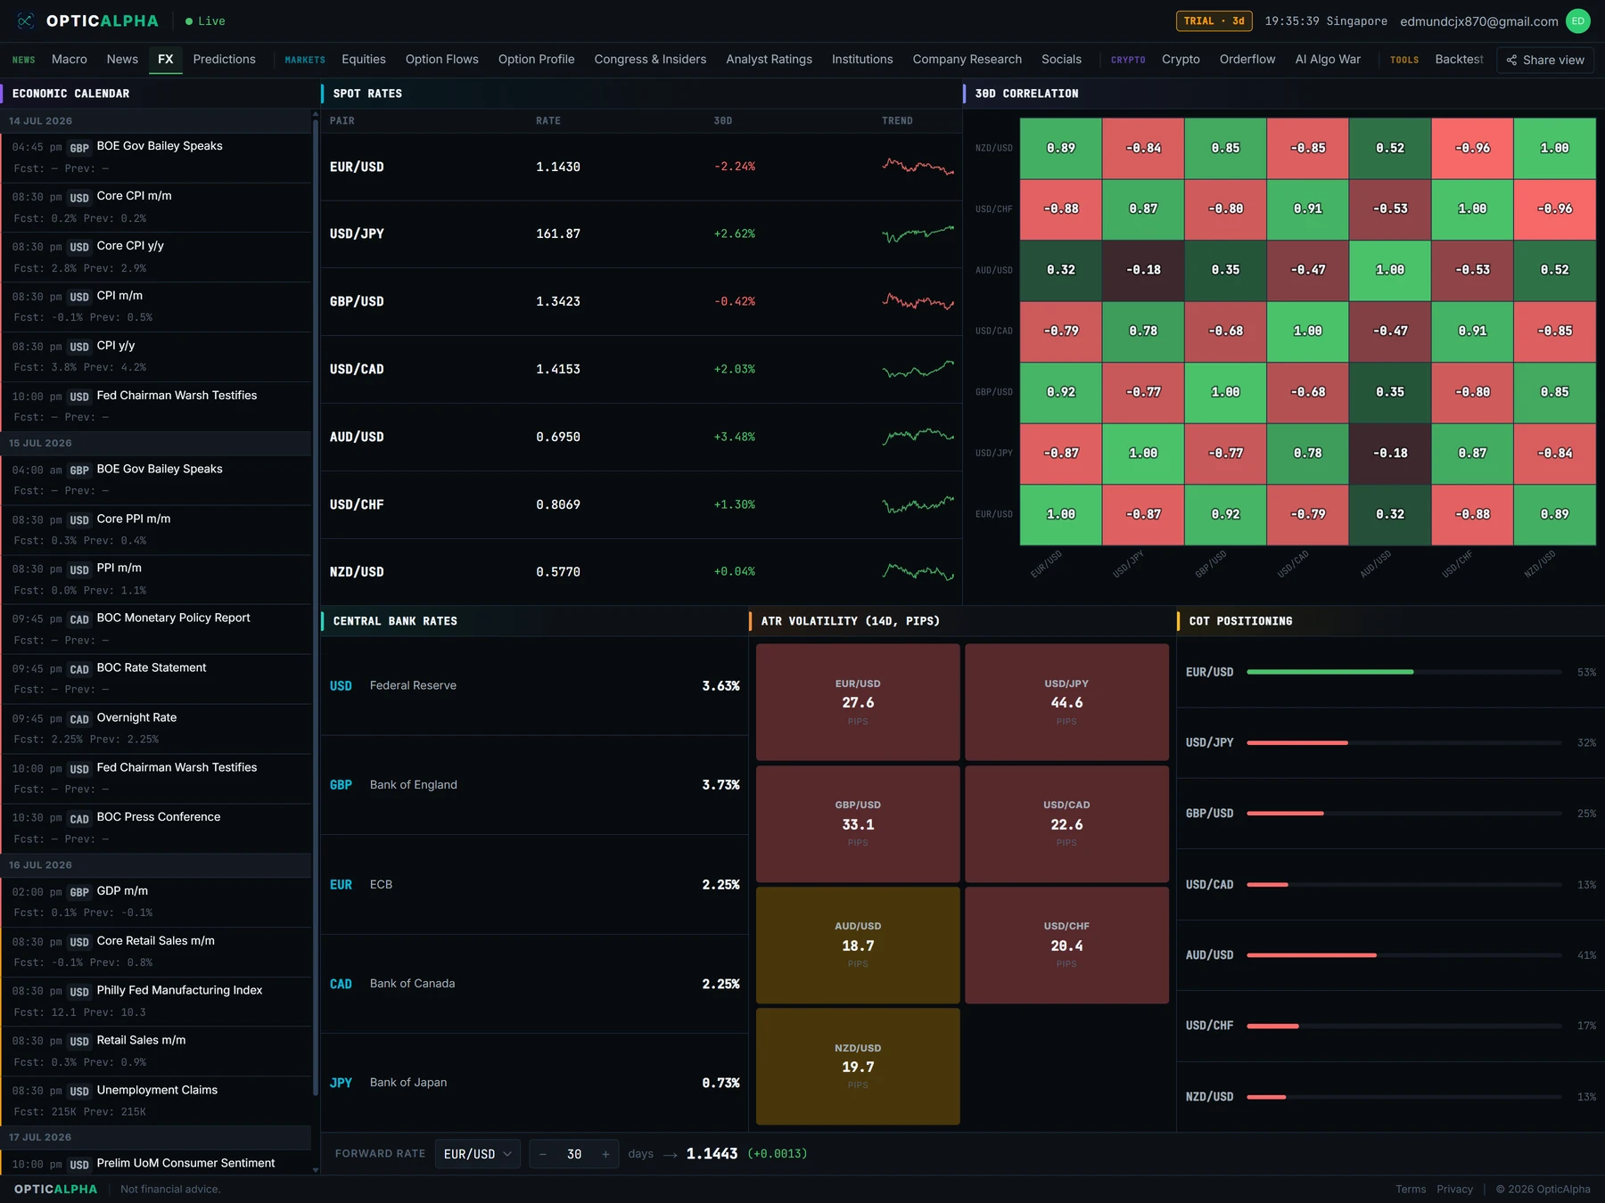Open AI Algo War tab
The image size is (1605, 1203).
(1328, 59)
